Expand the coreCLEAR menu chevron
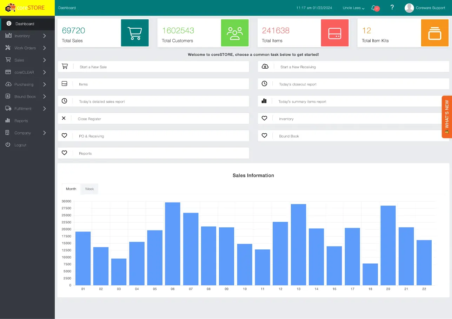The height and width of the screenshot is (319, 452). [x=45, y=72]
